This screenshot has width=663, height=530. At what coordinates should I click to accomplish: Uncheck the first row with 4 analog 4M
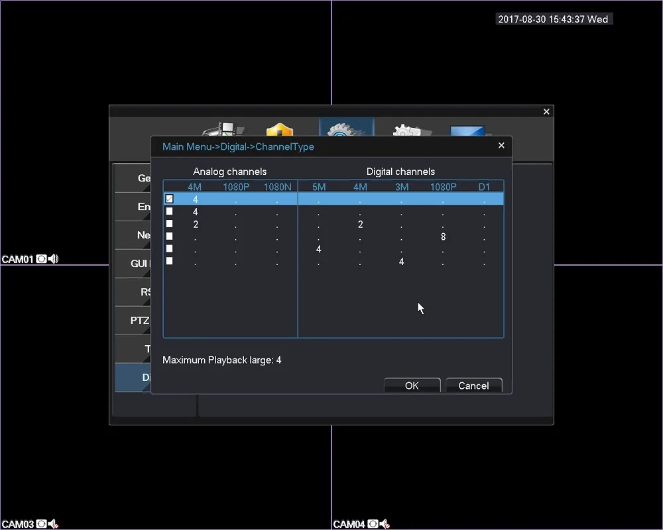pos(170,199)
